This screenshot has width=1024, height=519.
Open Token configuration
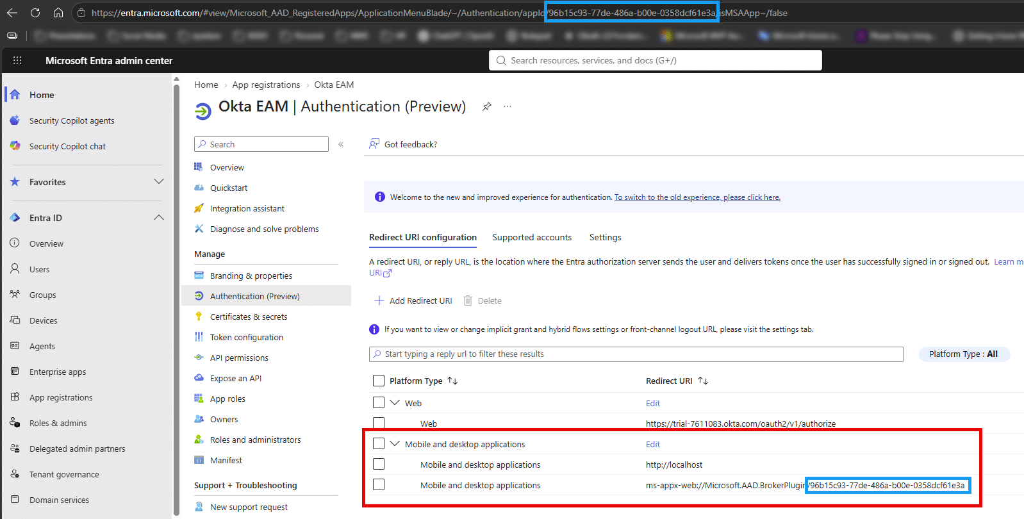pos(247,337)
